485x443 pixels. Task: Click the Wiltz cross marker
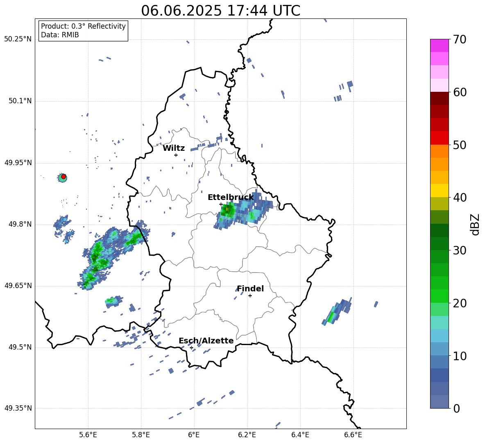(x=176, y=155)
